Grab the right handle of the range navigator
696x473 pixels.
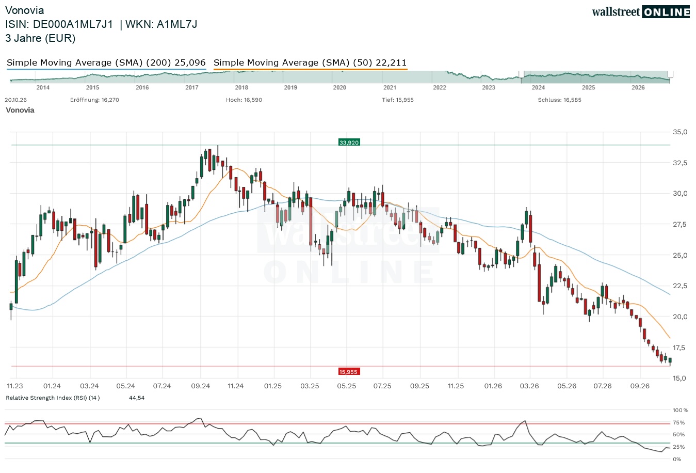pyautogui.click(x=671, y=74)
